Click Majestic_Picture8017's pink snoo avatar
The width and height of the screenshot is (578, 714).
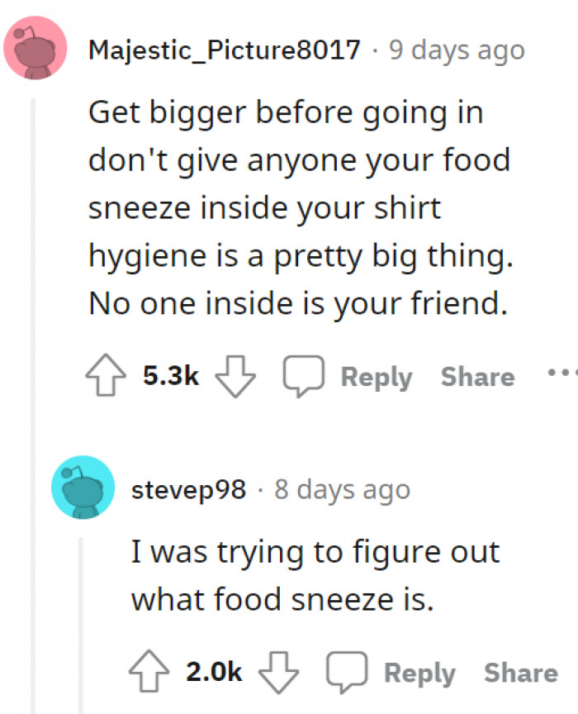pos(36,47)
